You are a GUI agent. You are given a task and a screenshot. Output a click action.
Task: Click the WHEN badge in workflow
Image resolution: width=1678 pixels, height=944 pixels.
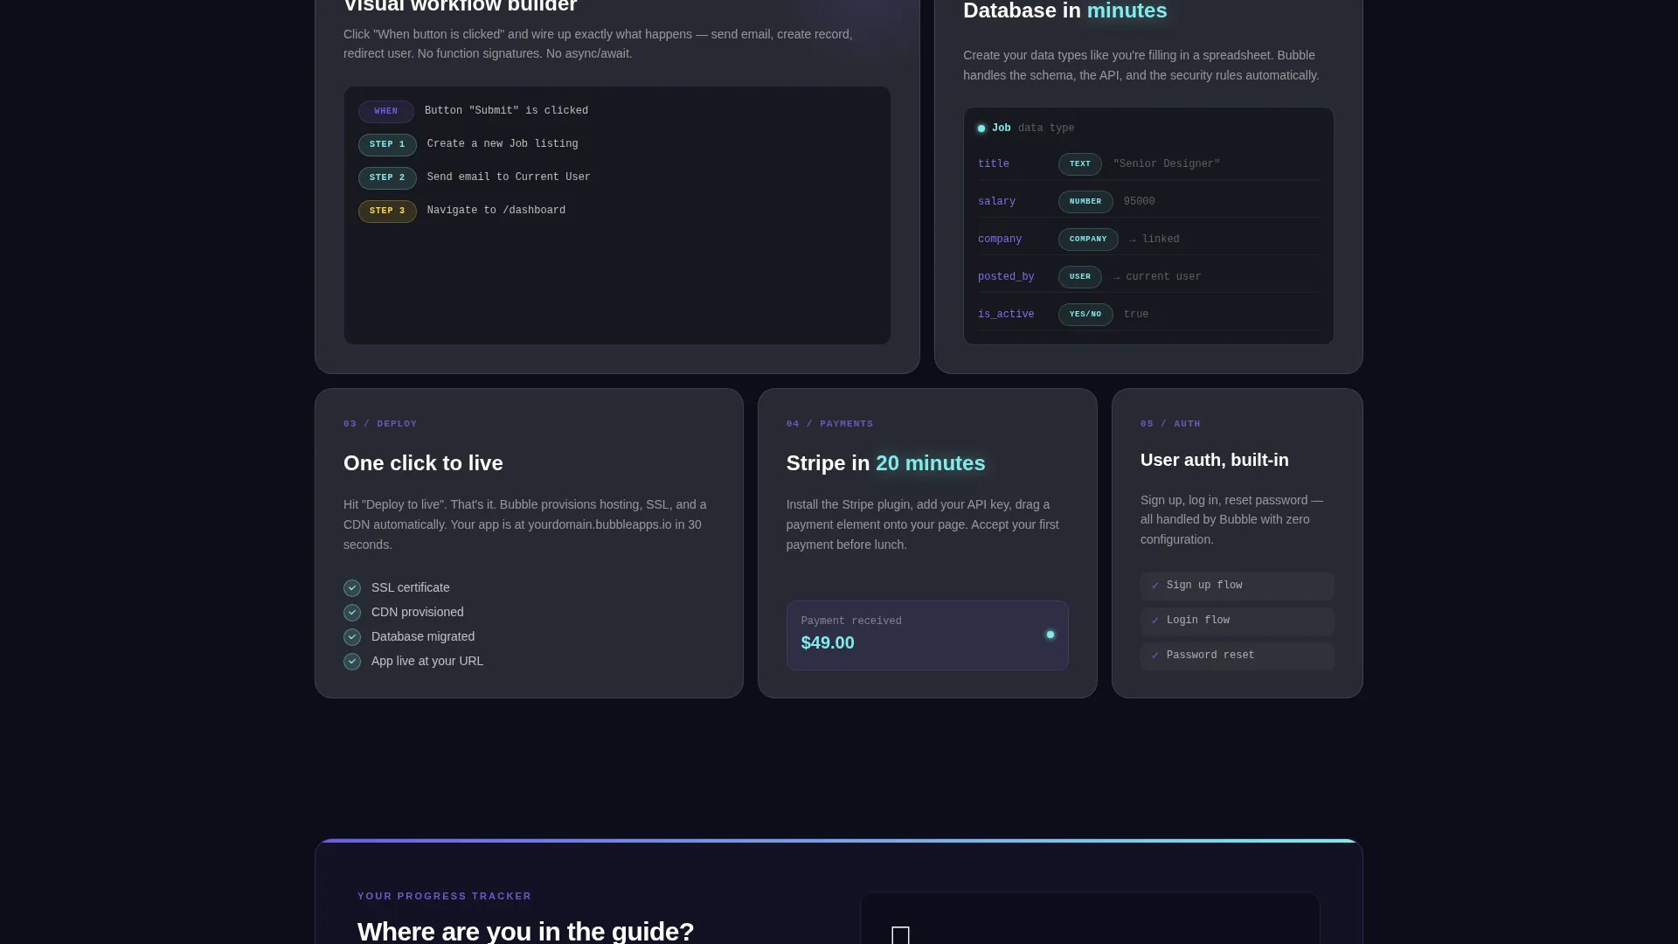tap(386, 112)
